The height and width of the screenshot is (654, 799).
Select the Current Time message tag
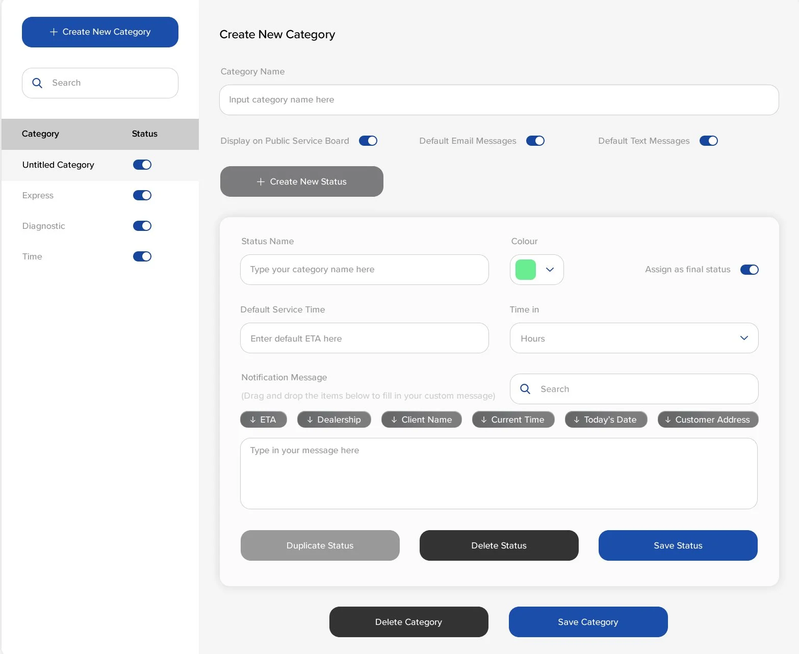(x=513, y=420)
